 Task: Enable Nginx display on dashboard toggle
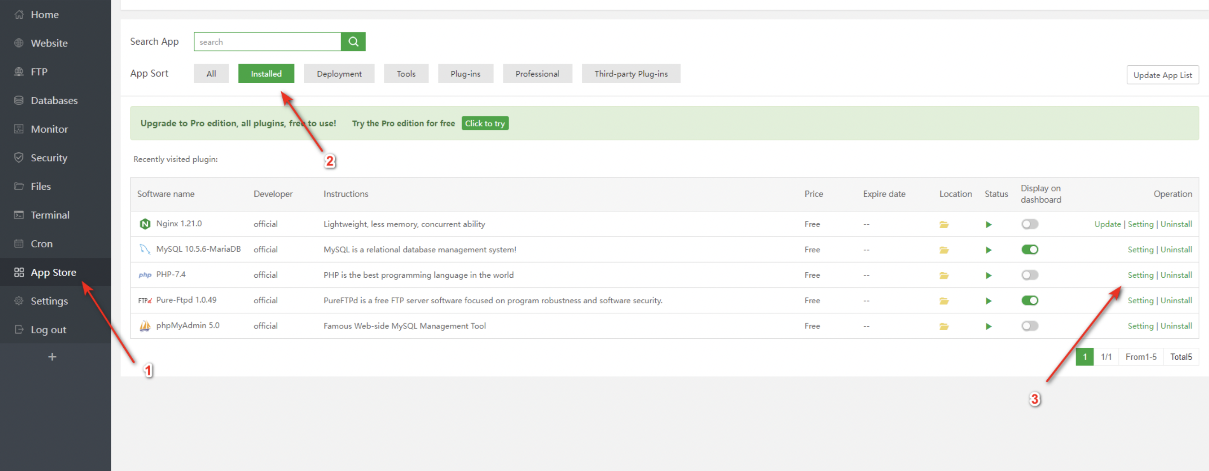(1030, 224)
